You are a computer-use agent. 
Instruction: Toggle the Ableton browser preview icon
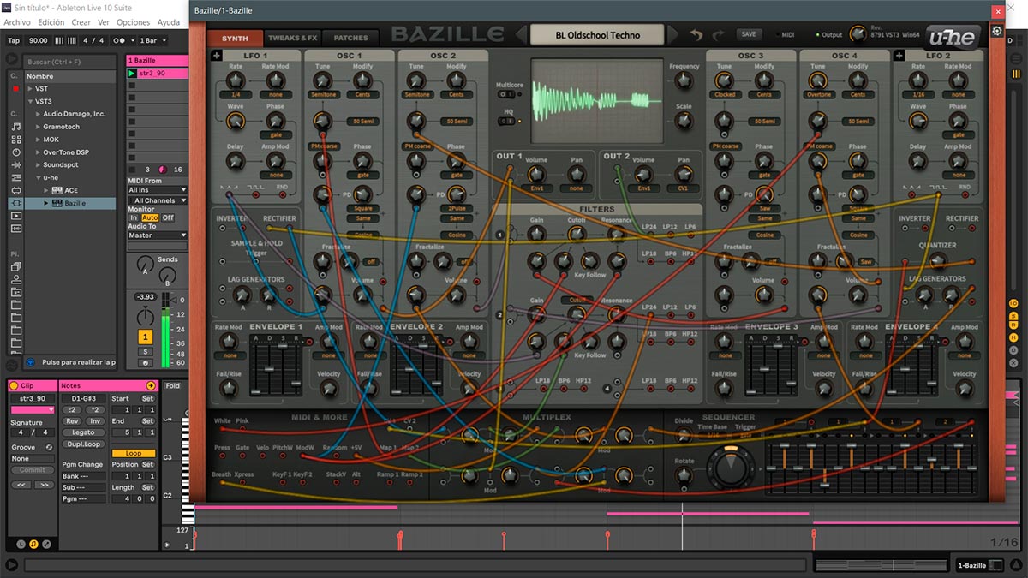30,362
